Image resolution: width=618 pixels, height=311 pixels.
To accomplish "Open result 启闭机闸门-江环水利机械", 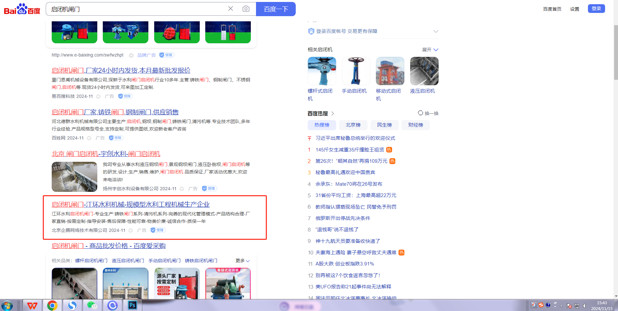I will 131,204.
